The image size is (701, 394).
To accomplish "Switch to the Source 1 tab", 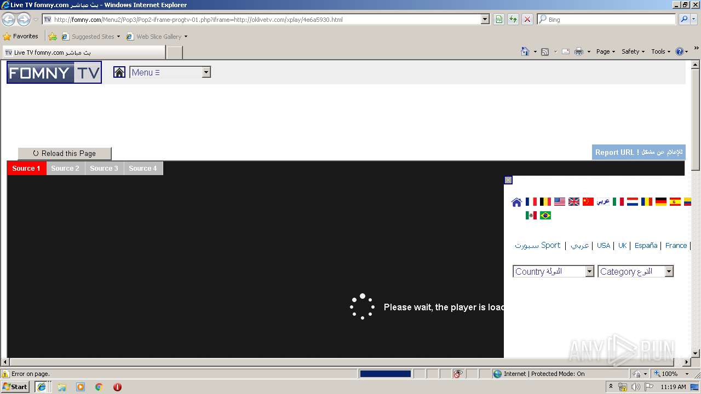I will point(26,169).
